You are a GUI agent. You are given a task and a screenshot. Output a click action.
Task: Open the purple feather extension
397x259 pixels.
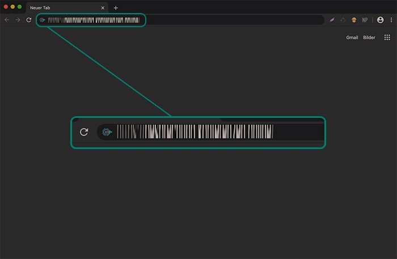click(332, 20)
